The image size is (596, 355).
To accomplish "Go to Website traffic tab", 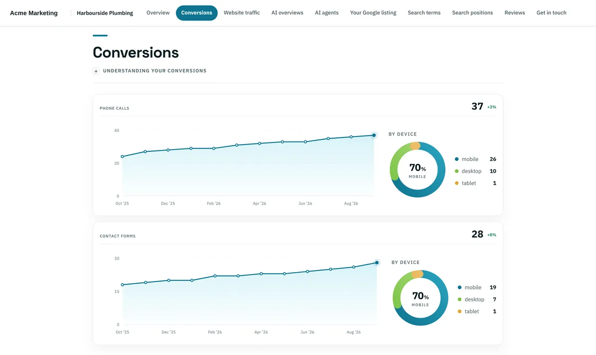I will [242, 13].
